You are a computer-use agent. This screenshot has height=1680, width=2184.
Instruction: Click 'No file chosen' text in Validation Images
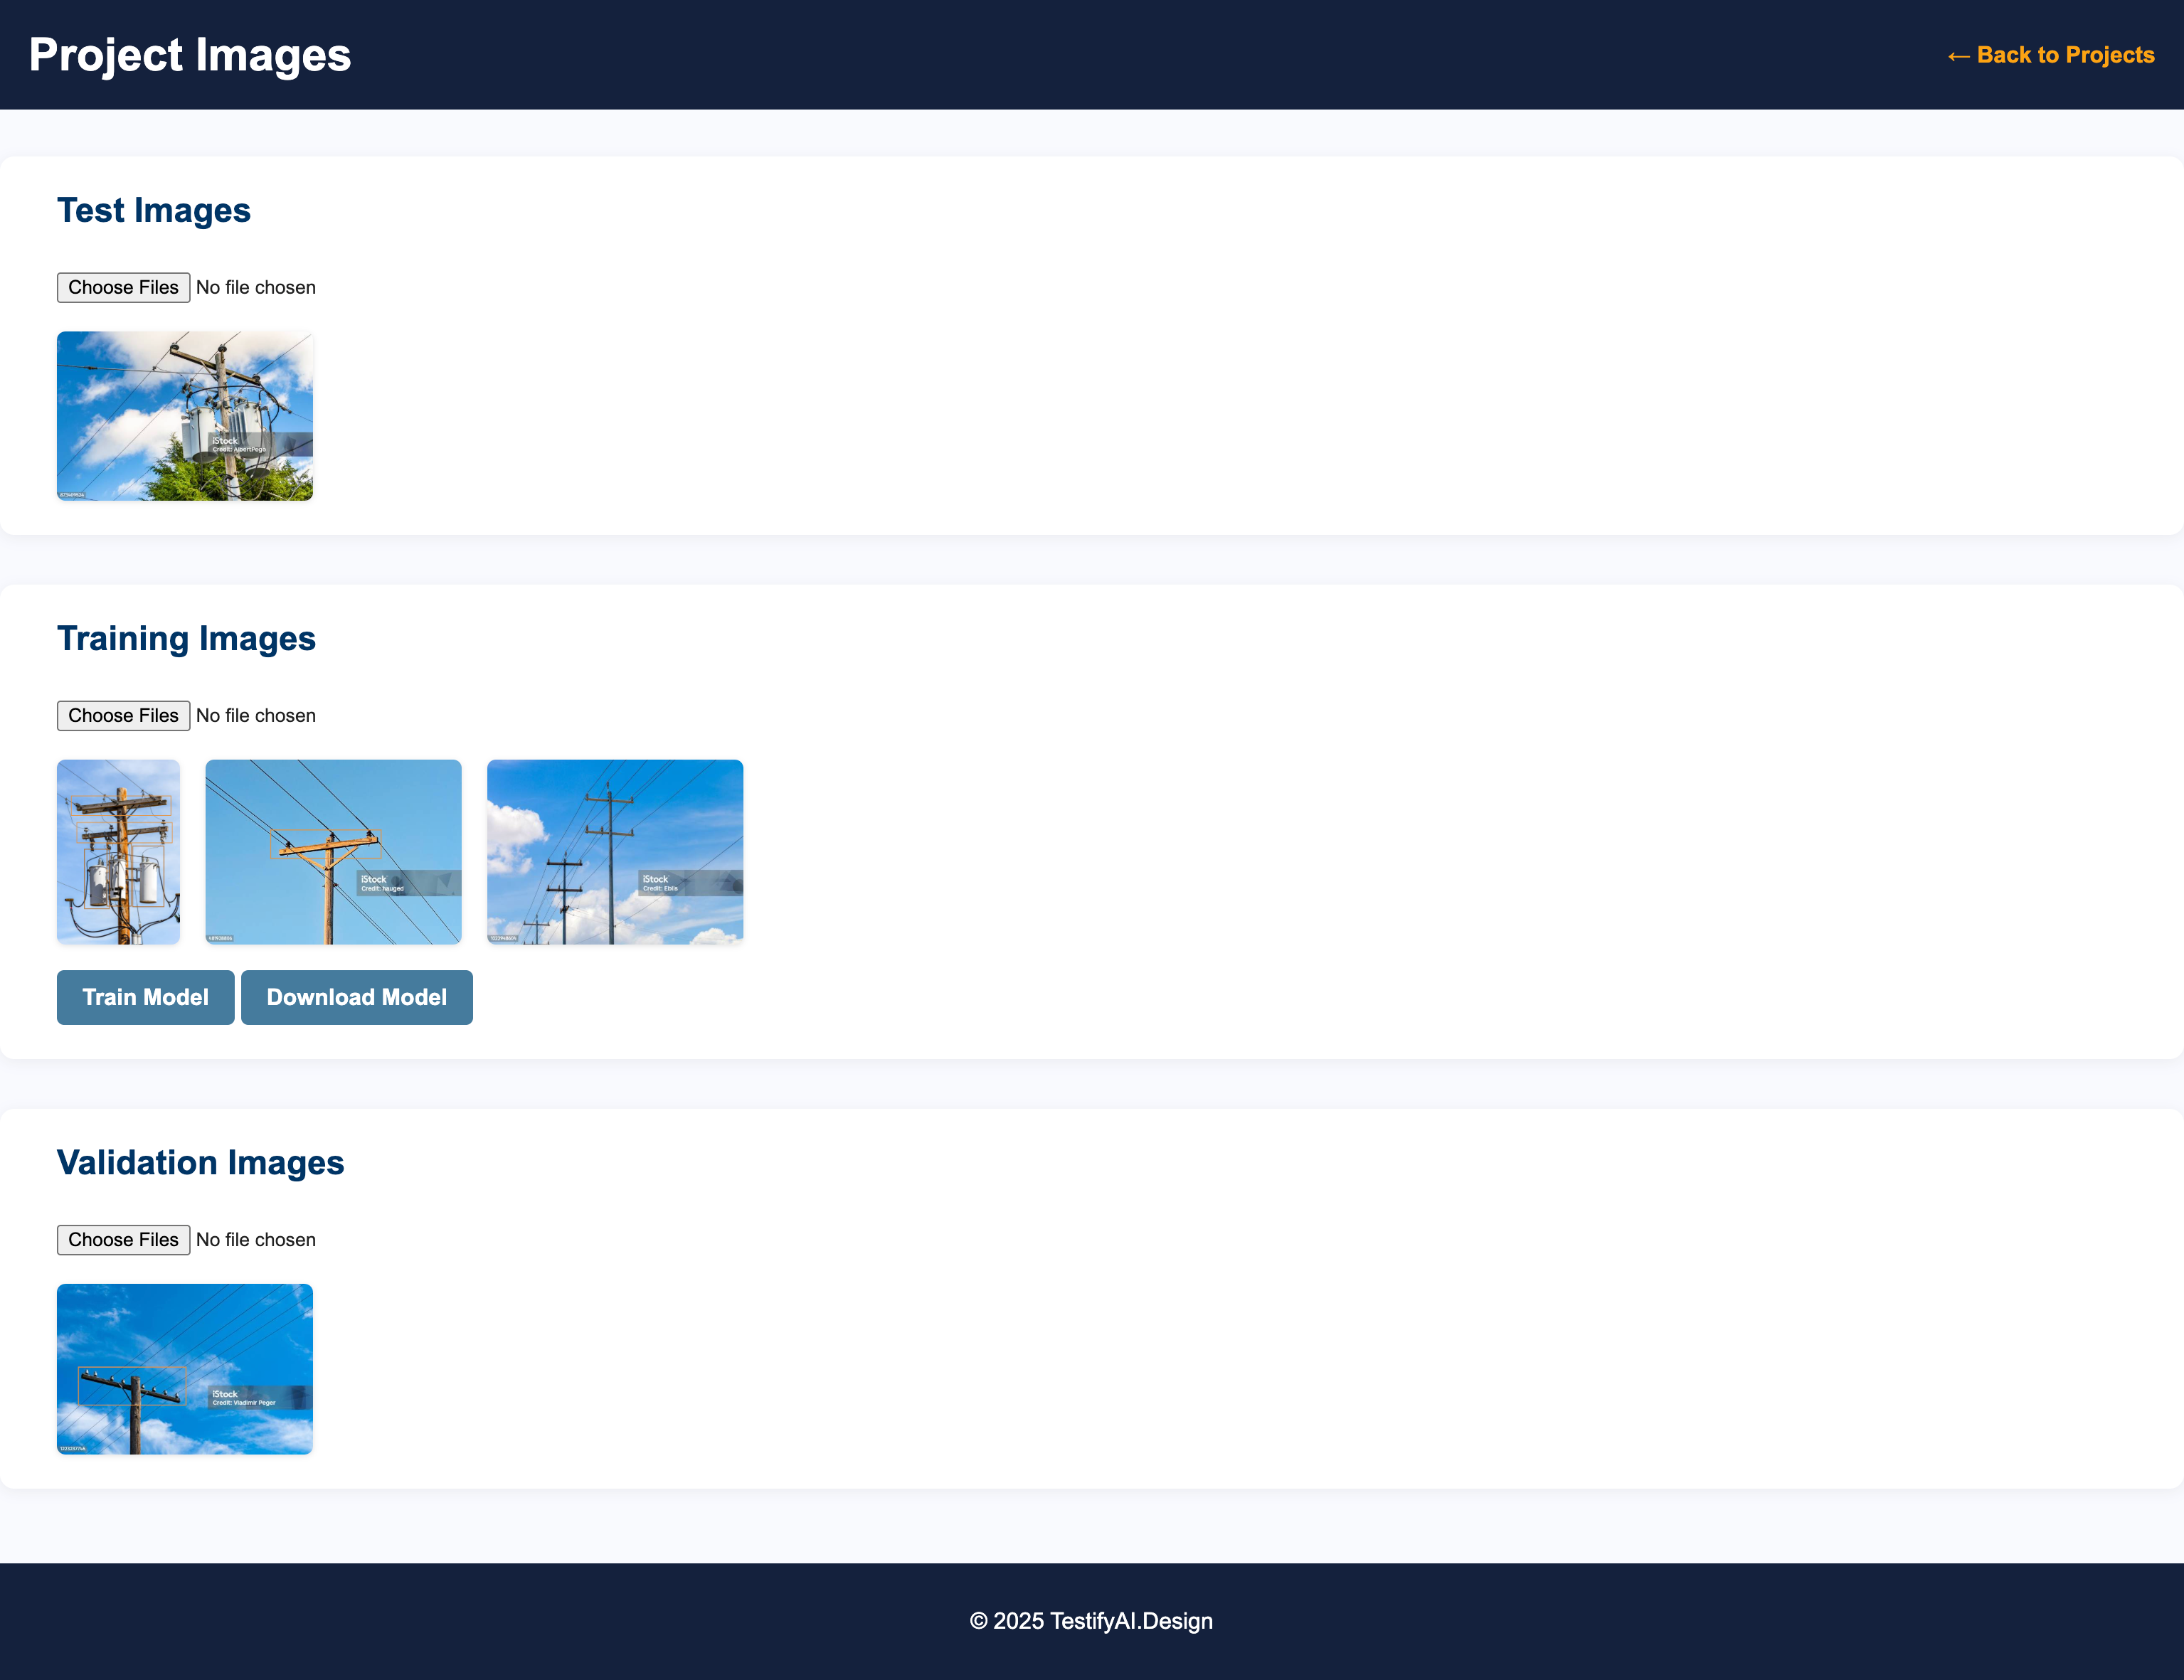click(256, 1239)
